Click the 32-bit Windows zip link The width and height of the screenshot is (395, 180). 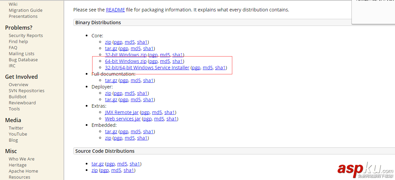coord(126,55)
